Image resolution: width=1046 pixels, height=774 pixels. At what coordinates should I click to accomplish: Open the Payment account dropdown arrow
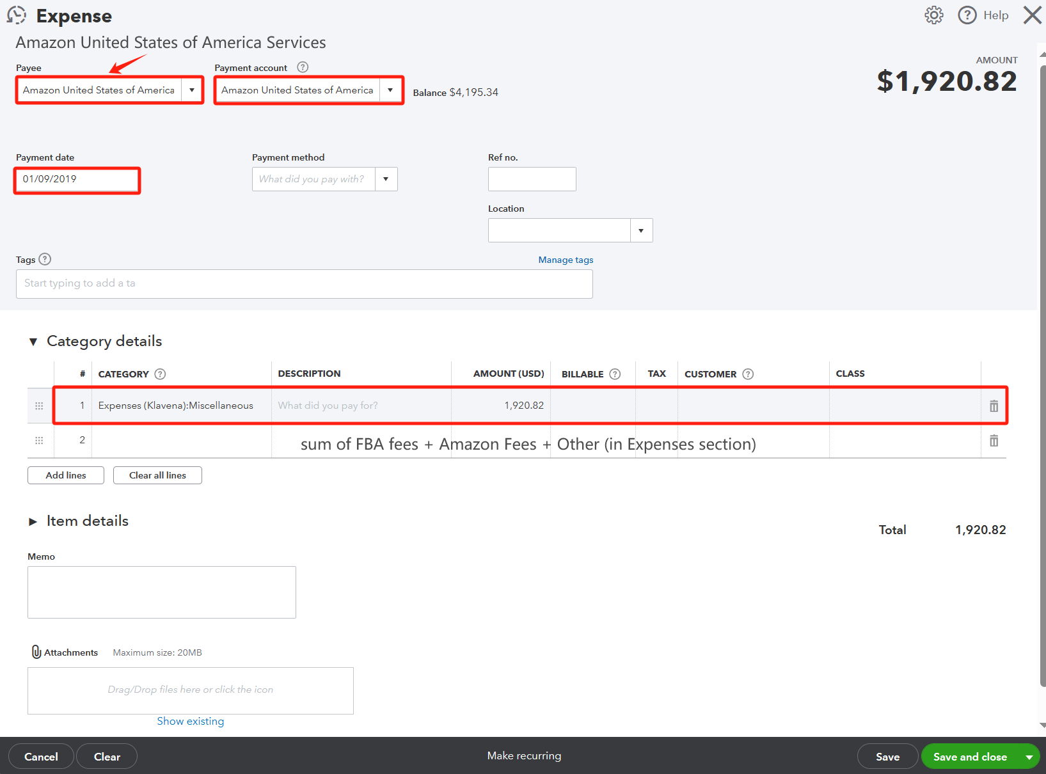[x=390, y=90]
